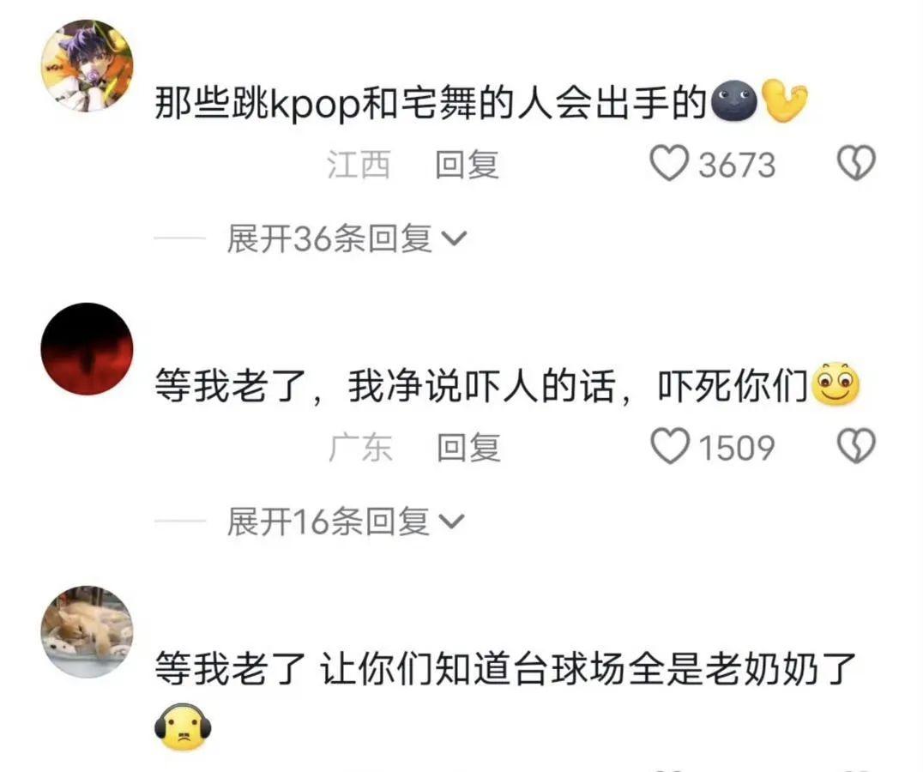Like the 1509-likes comment from 广东

point(669,445)
